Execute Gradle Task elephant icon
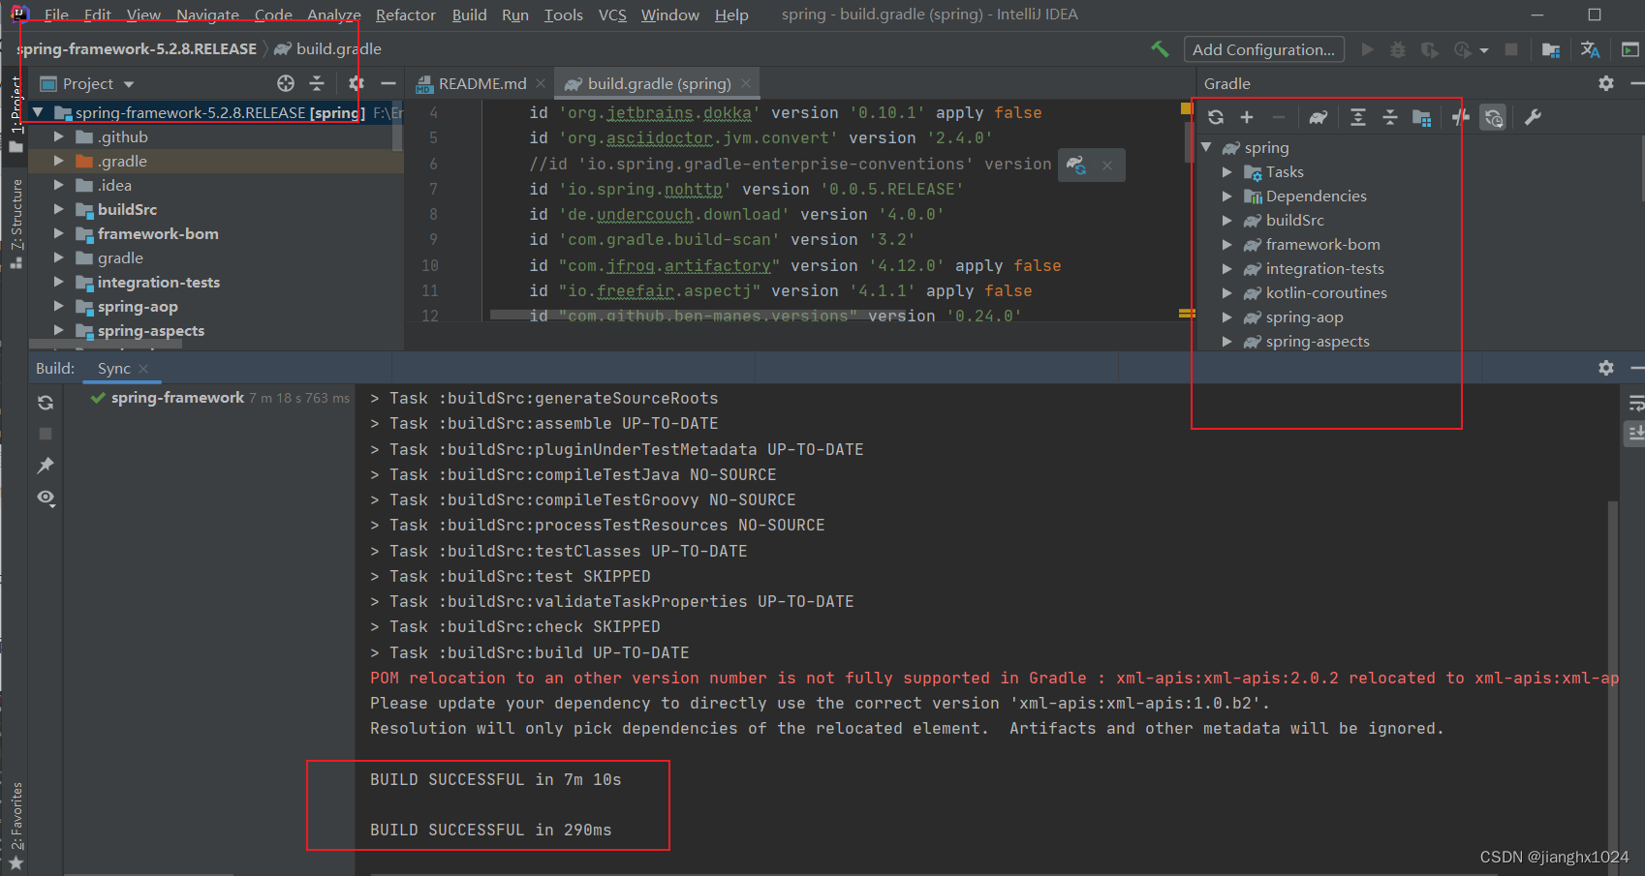This screenshot has width=1645, height=876. pos(1319,117)
